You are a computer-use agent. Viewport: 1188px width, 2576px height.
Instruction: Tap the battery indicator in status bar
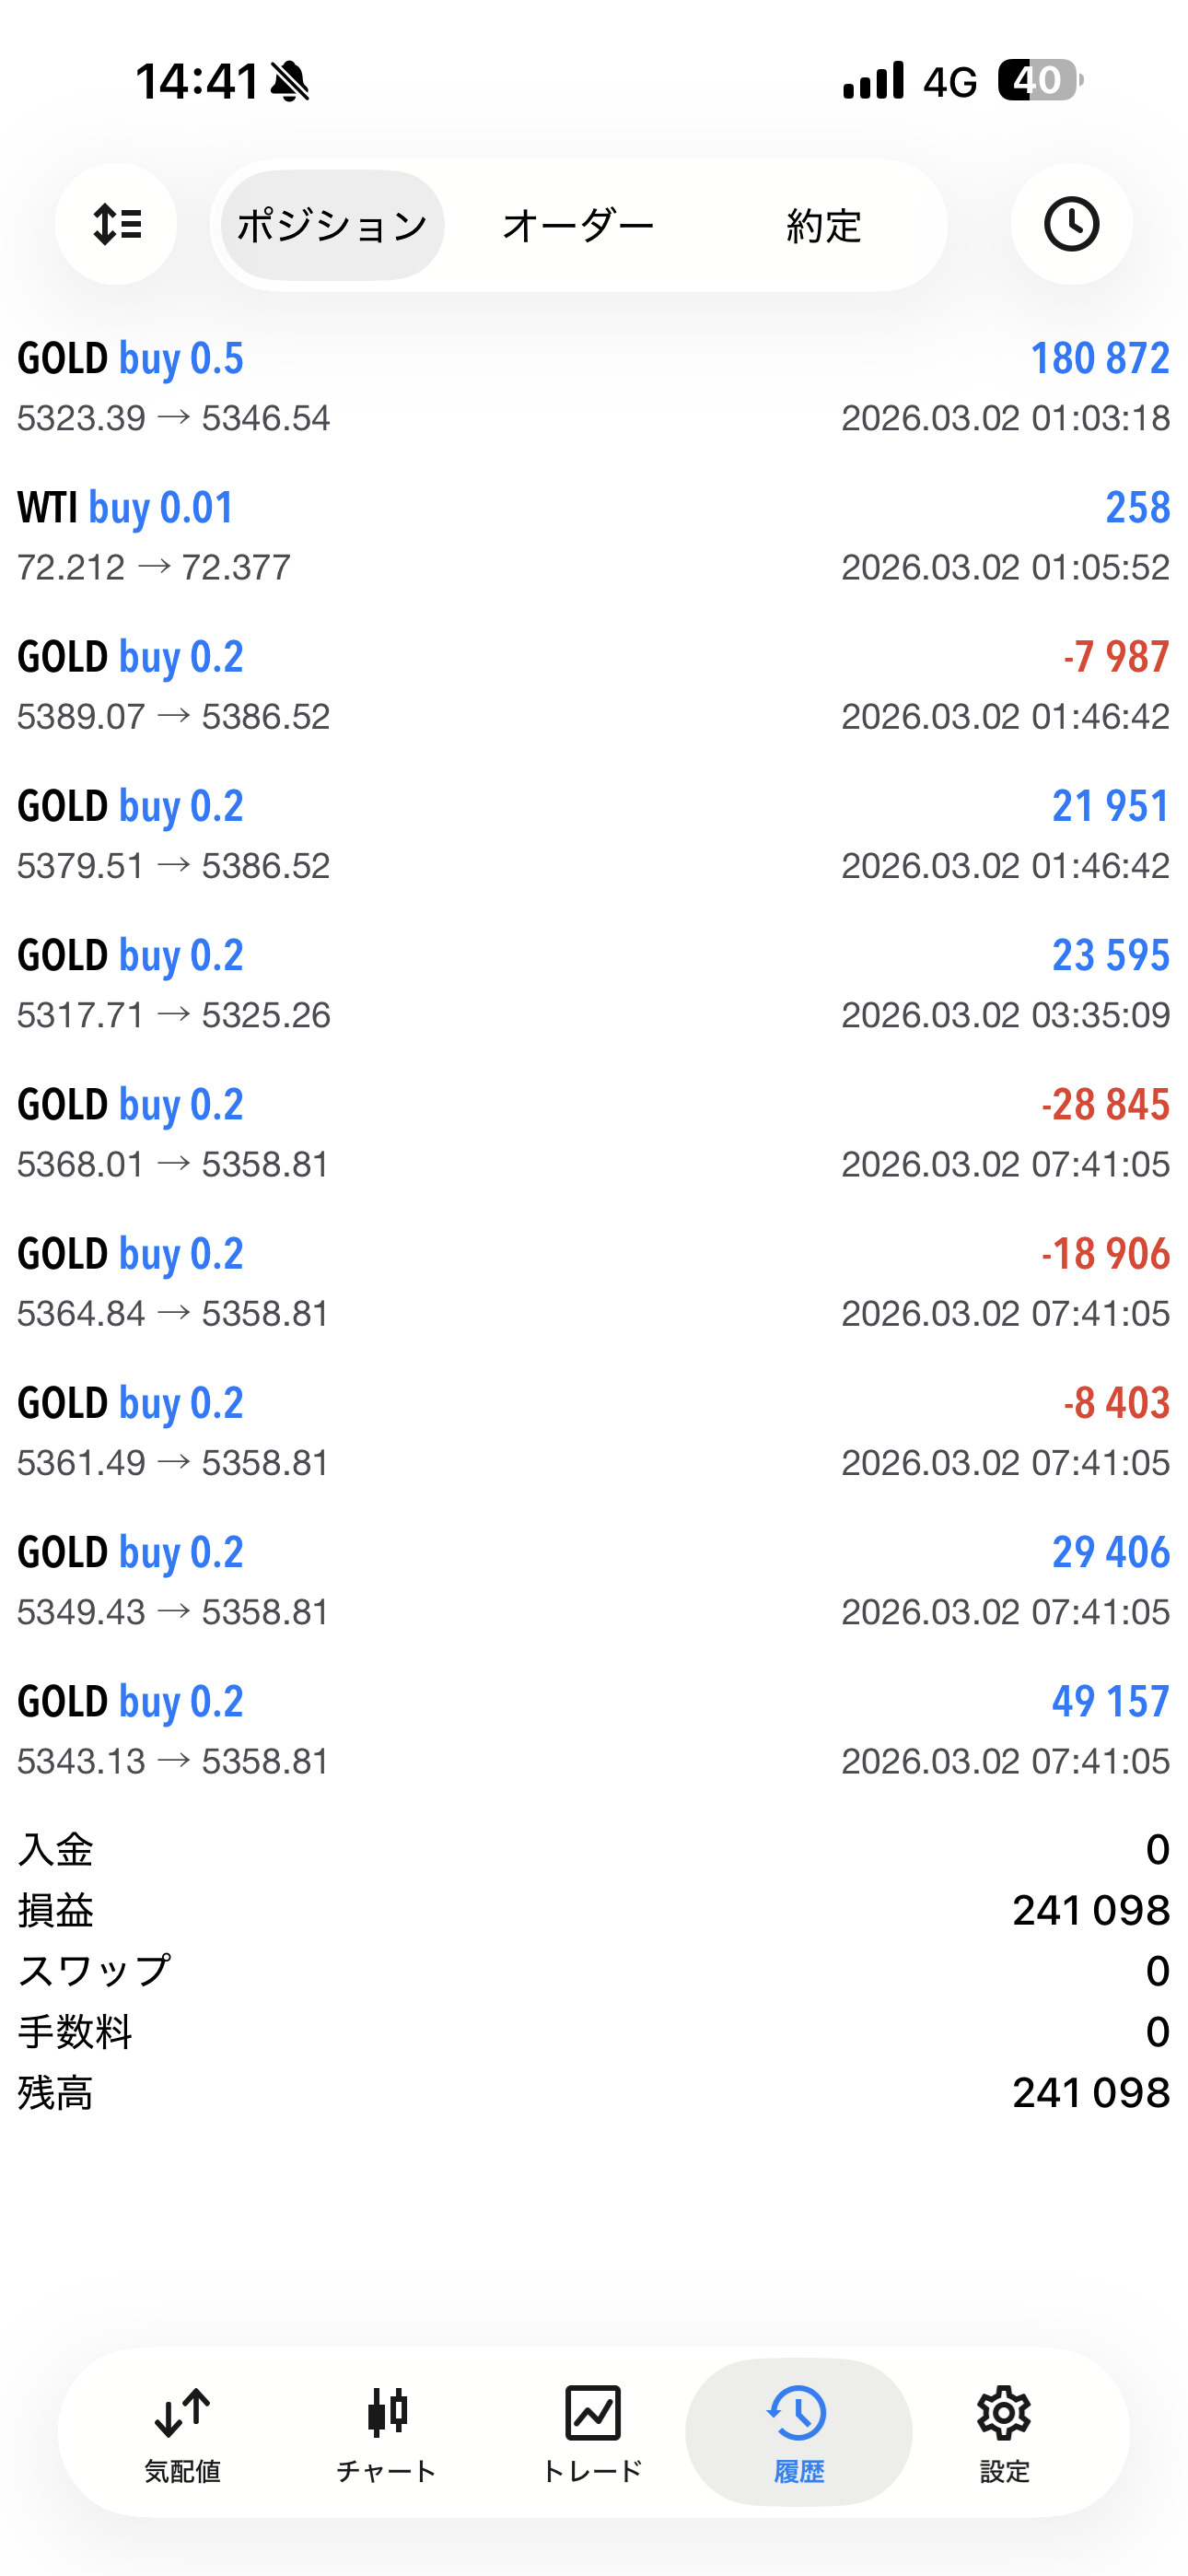1040,80
